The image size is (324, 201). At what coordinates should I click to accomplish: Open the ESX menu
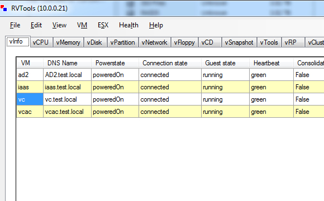click(103, 25)
